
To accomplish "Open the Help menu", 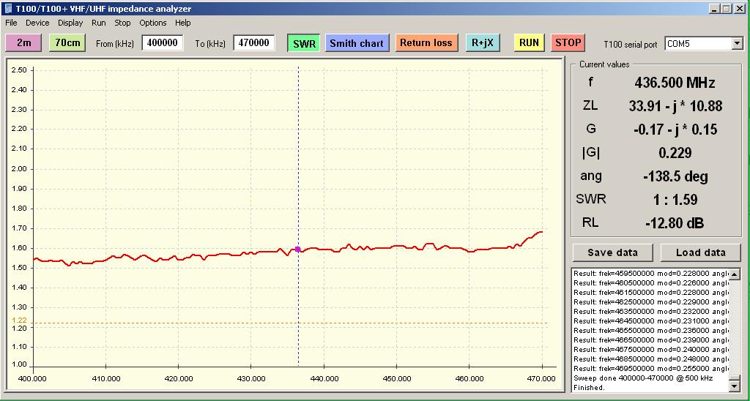I will [182, 23].
